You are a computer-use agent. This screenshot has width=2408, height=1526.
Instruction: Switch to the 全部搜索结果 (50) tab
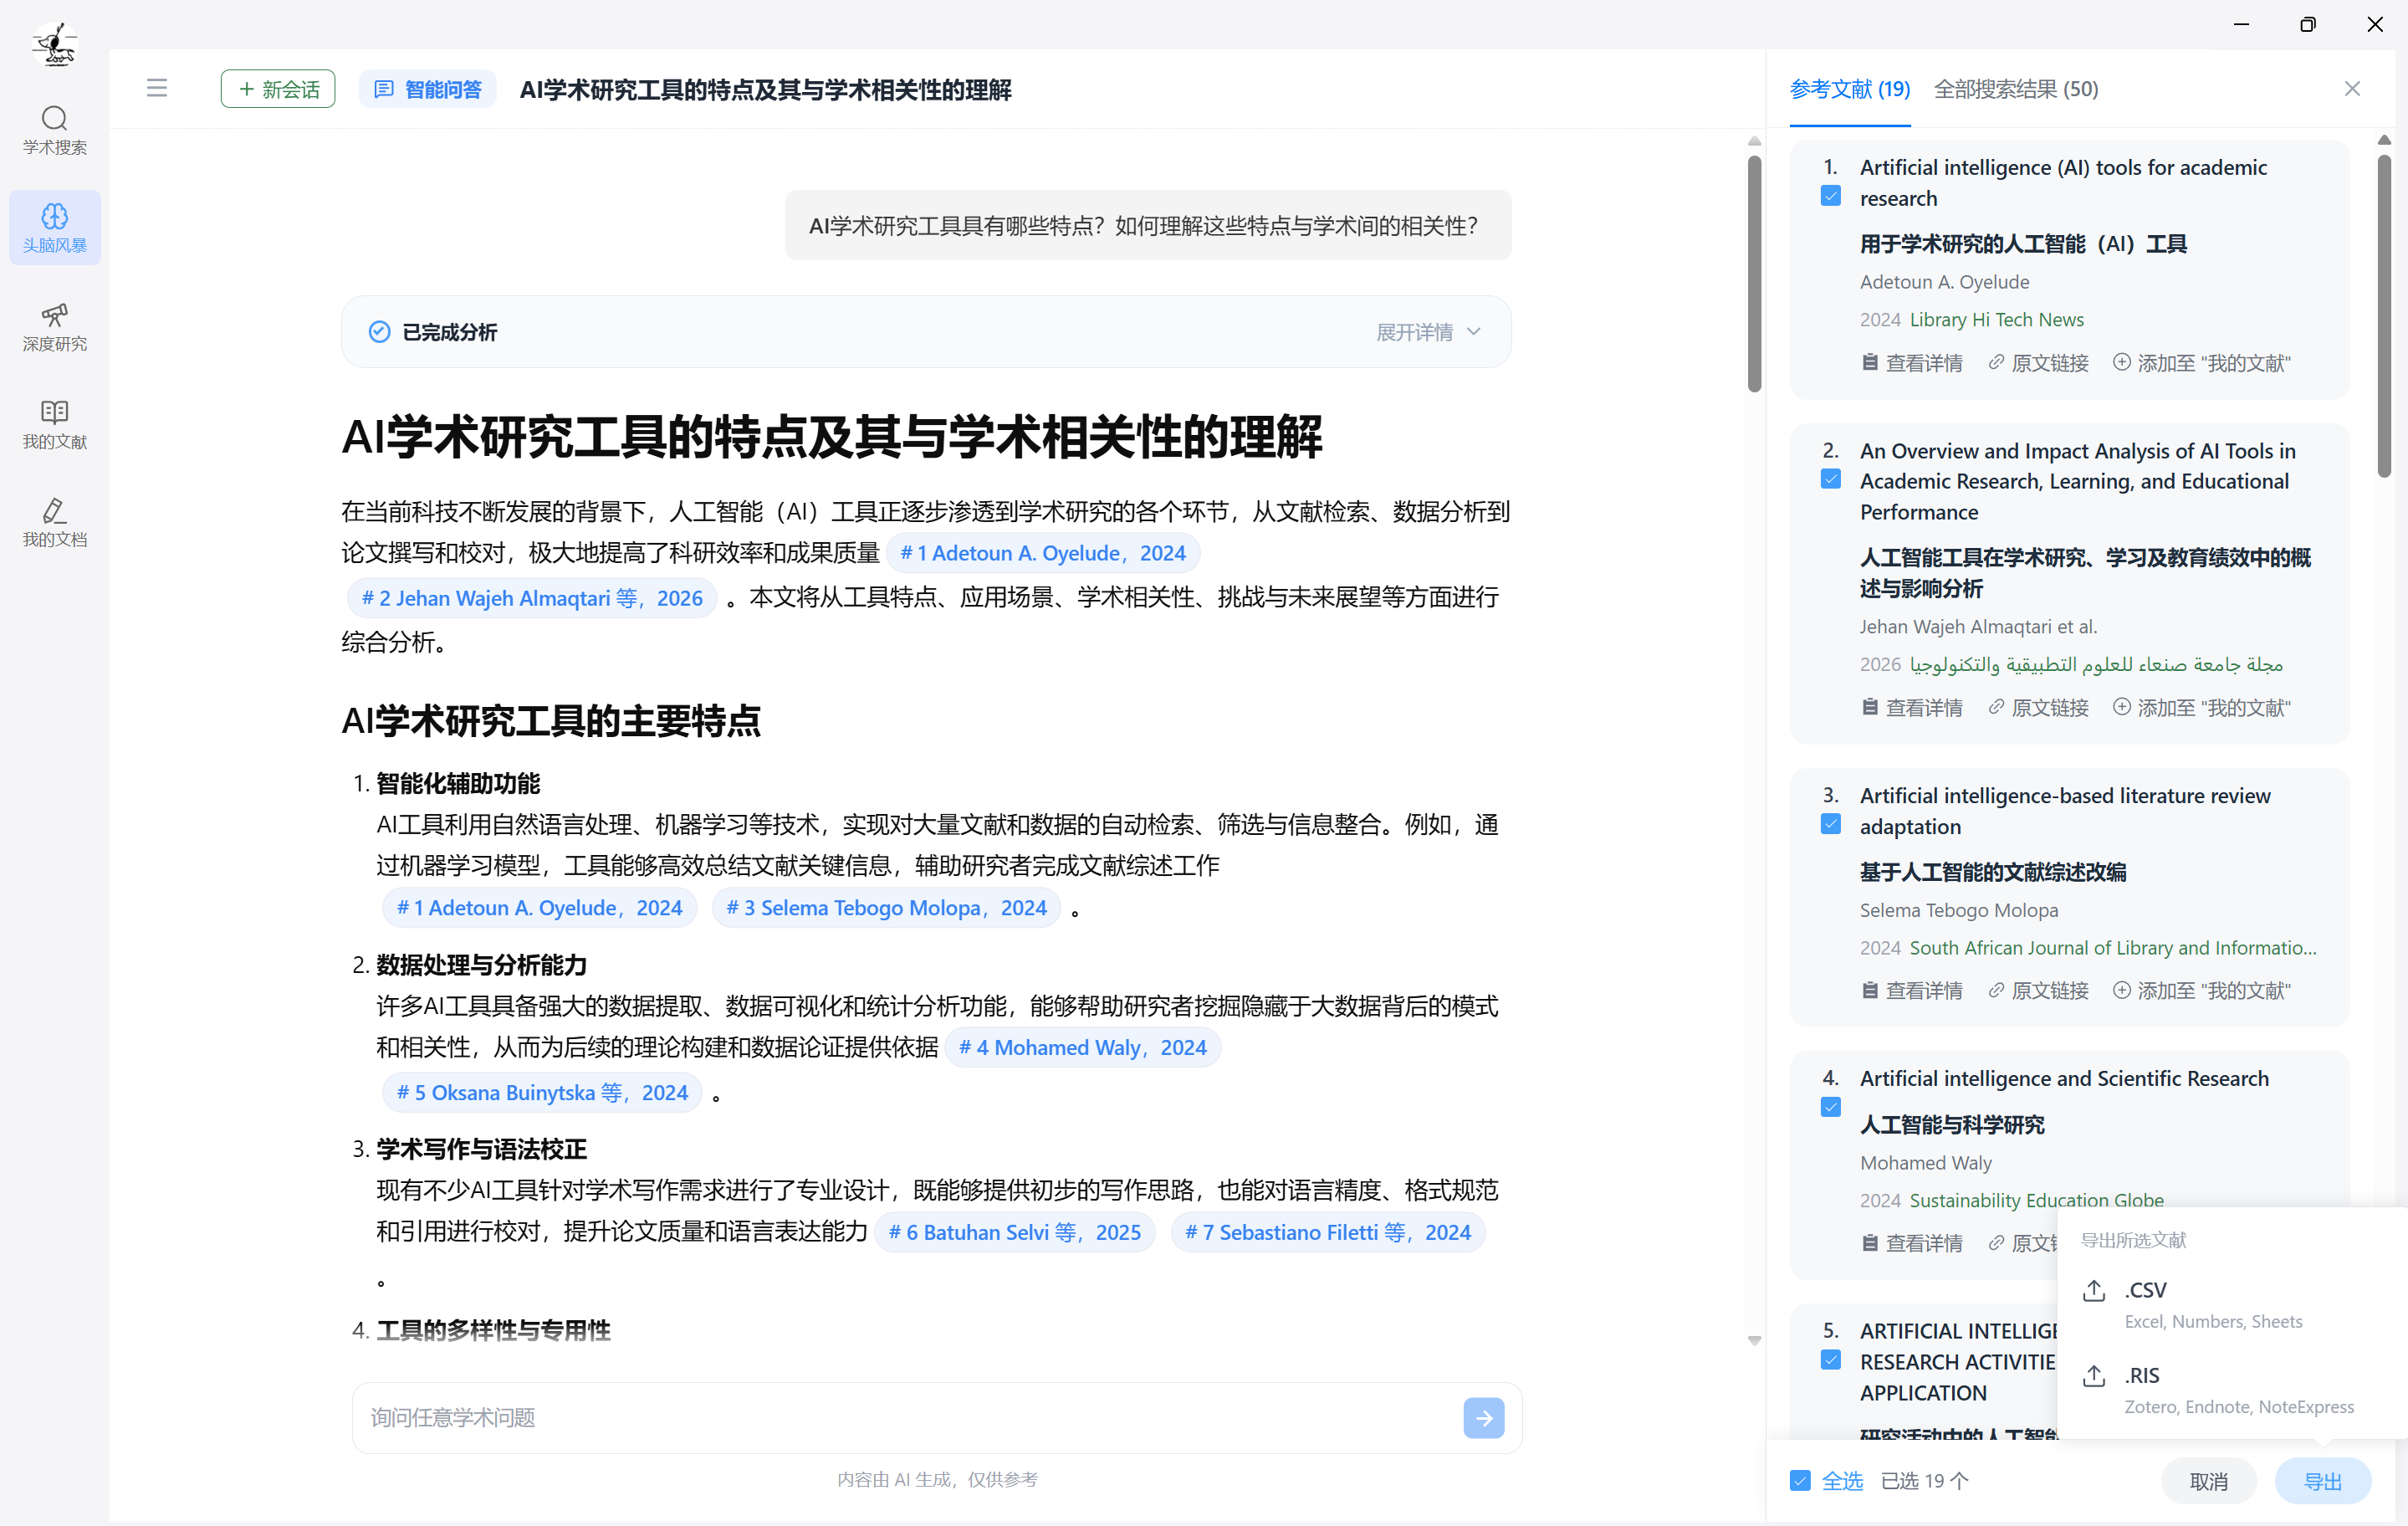pos(2016,89)
